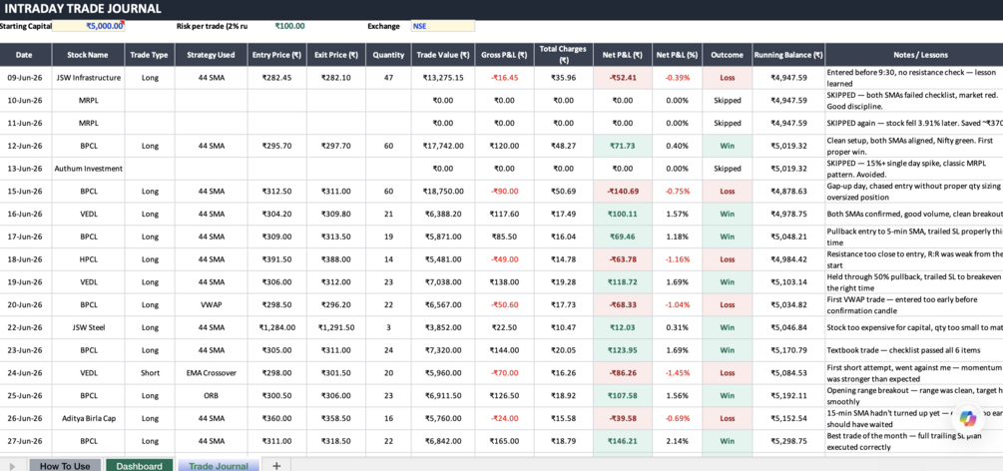Select the green Win cell for 12-Jun-26

click(728, 146)
